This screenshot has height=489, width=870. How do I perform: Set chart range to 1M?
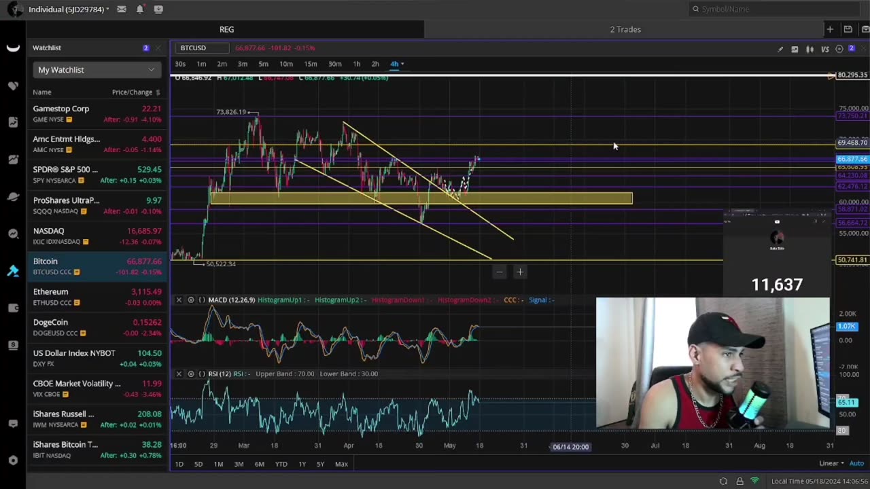[218, 464]
